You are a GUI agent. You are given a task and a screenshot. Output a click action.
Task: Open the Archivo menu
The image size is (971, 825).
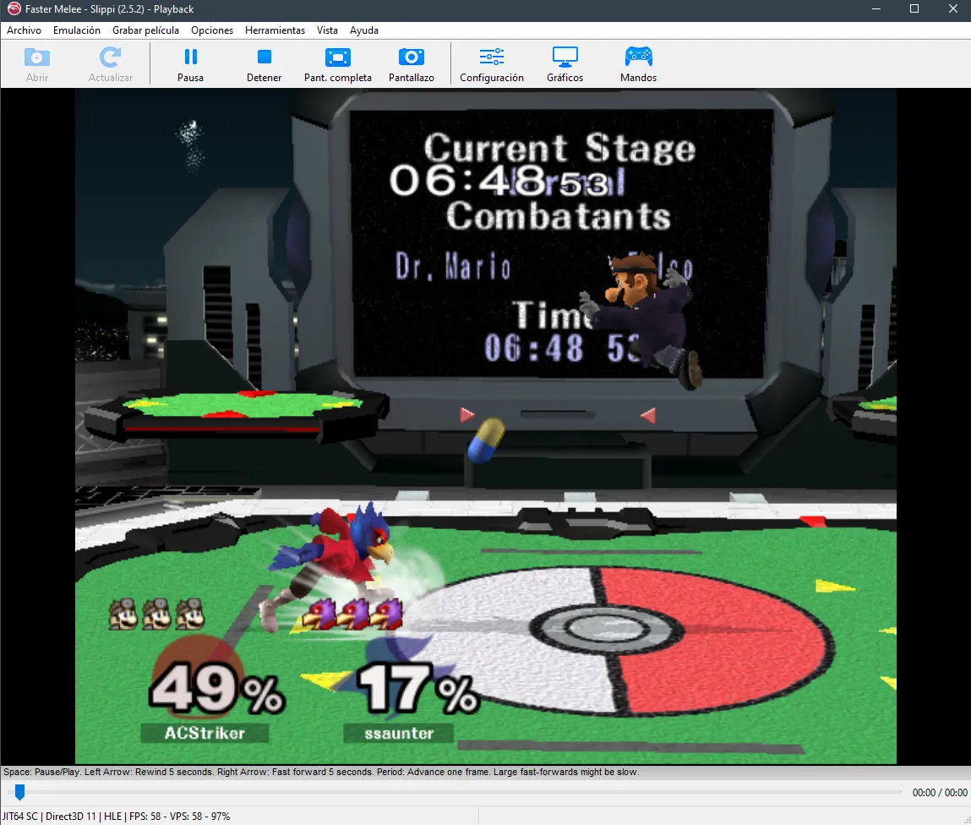coord(25,30)
